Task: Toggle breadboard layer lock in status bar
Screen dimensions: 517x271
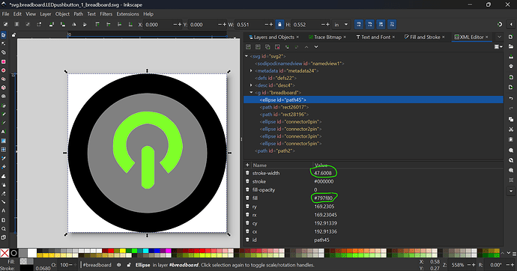Action: point(129,265)
